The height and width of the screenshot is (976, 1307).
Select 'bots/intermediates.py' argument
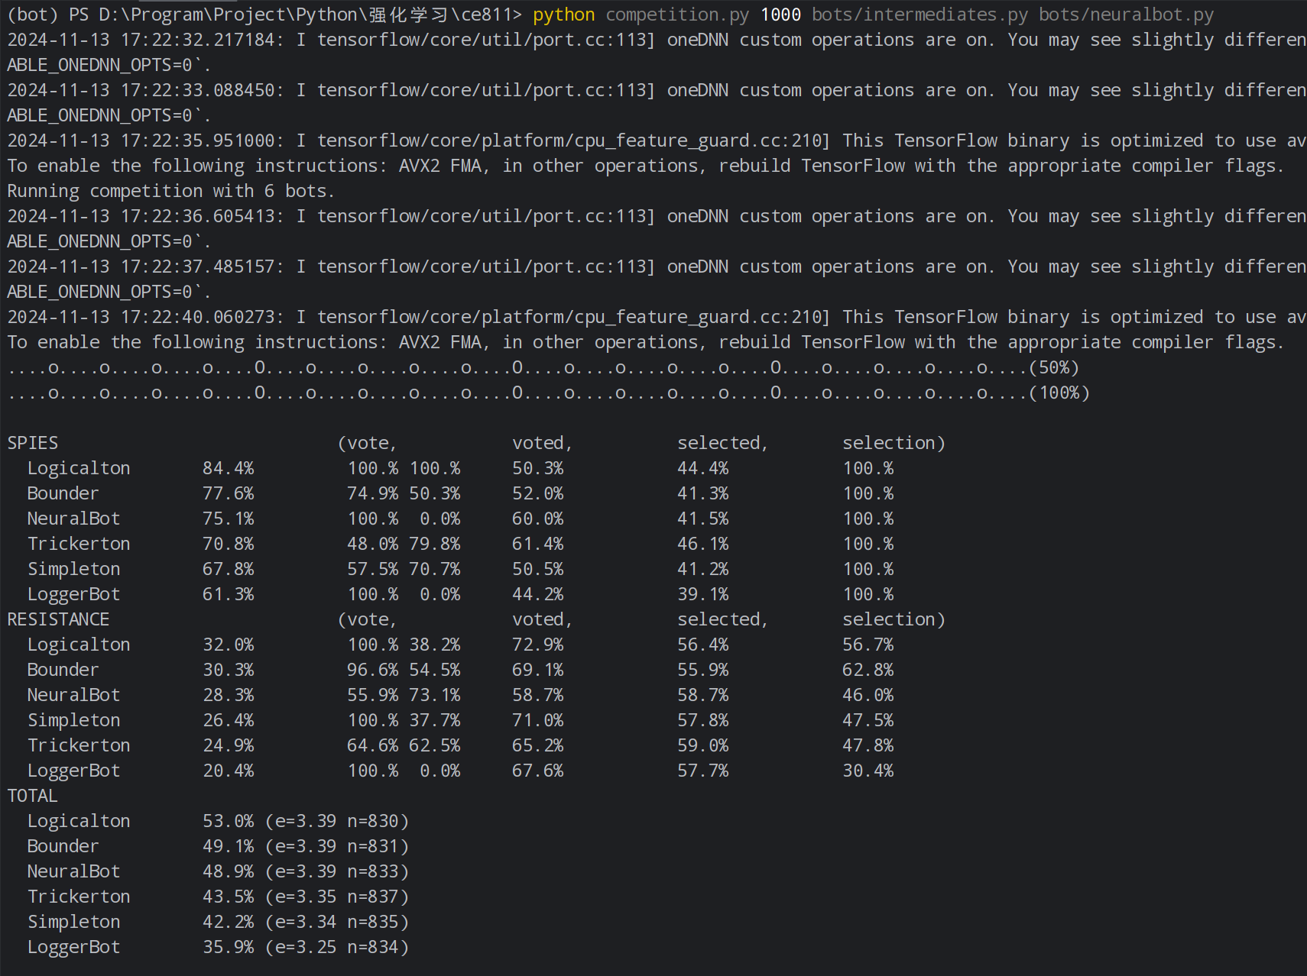click(919, 15)
